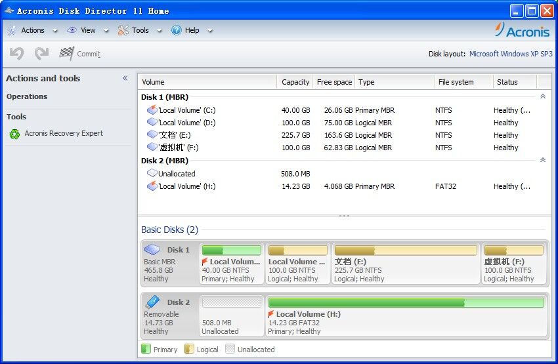Click the pane splitter grip dots
This screenshot has height=364, width=558.
[x=344, y=216]
